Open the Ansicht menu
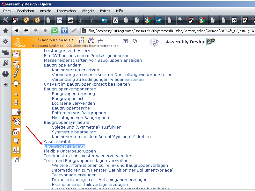Screen dimensions: 255x191 46,11
